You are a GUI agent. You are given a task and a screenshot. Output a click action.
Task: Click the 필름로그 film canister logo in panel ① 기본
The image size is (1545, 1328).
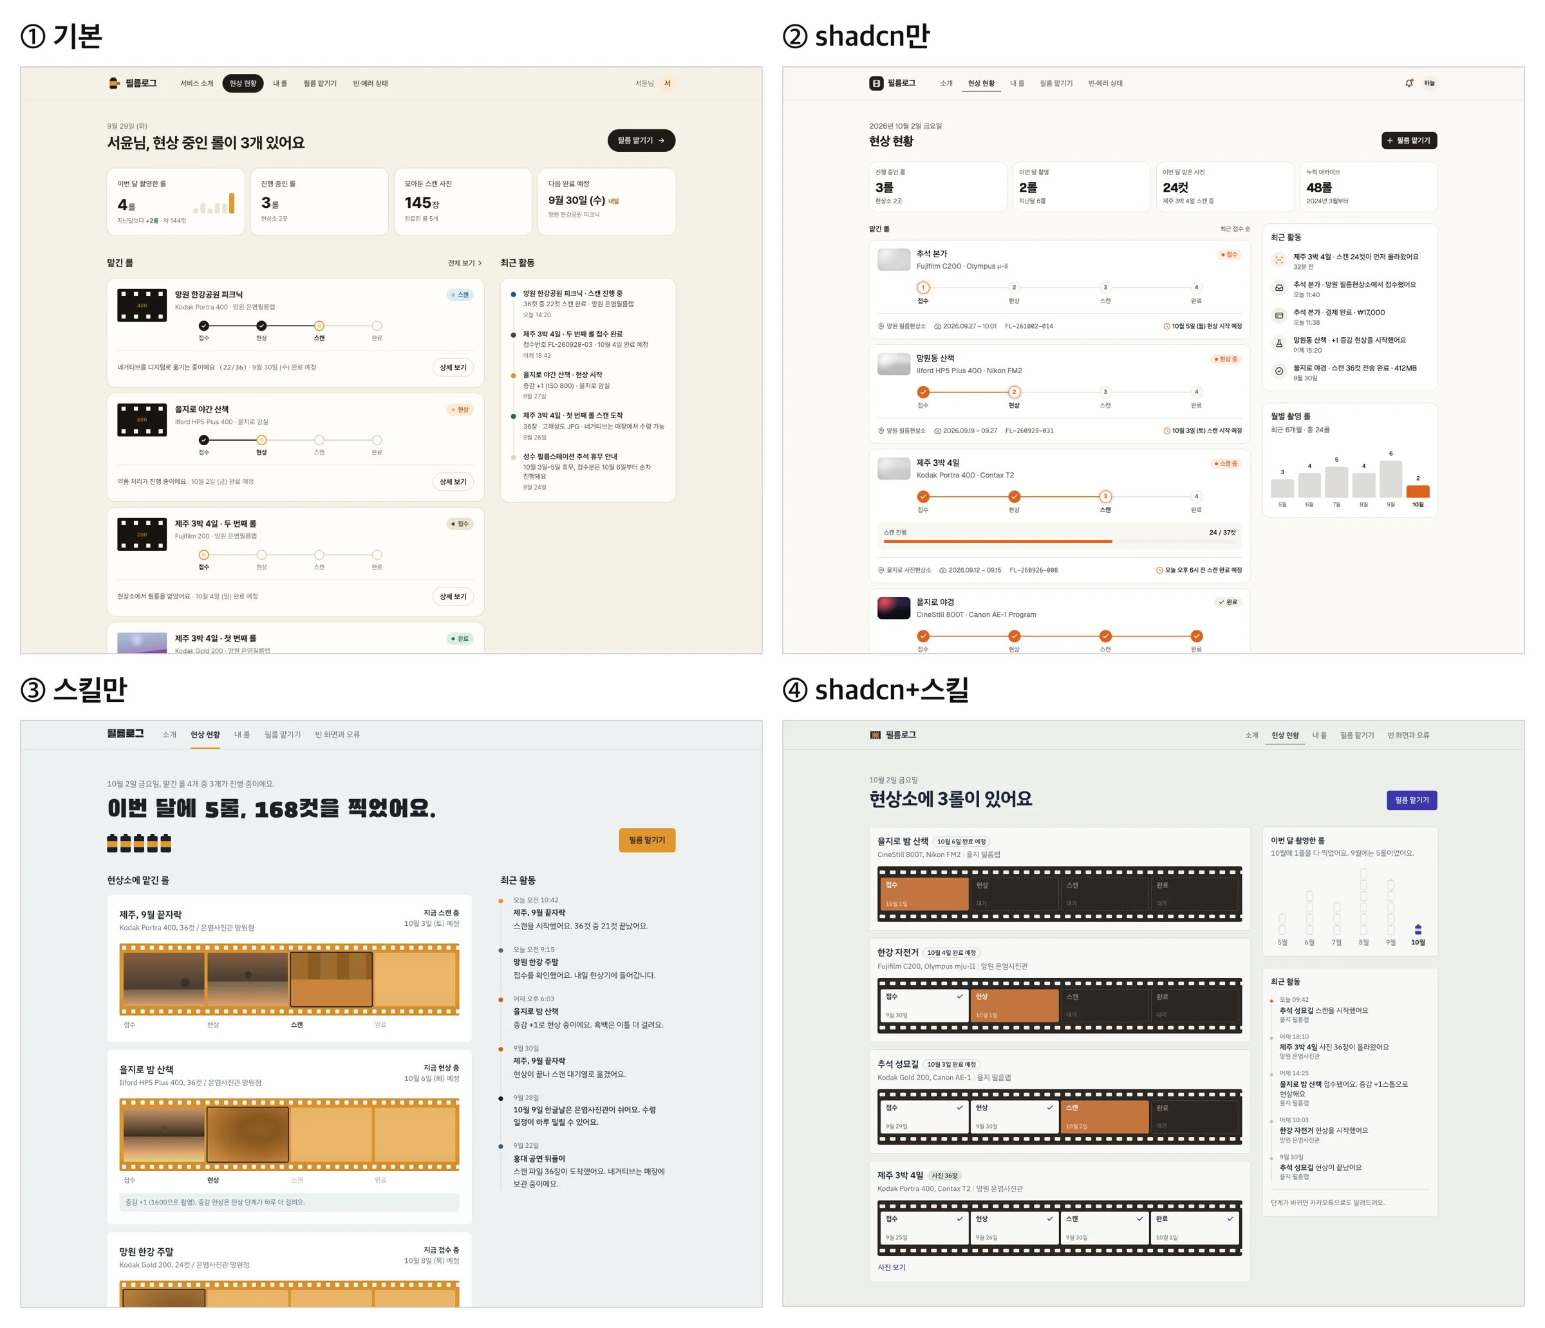coord(113,84)
